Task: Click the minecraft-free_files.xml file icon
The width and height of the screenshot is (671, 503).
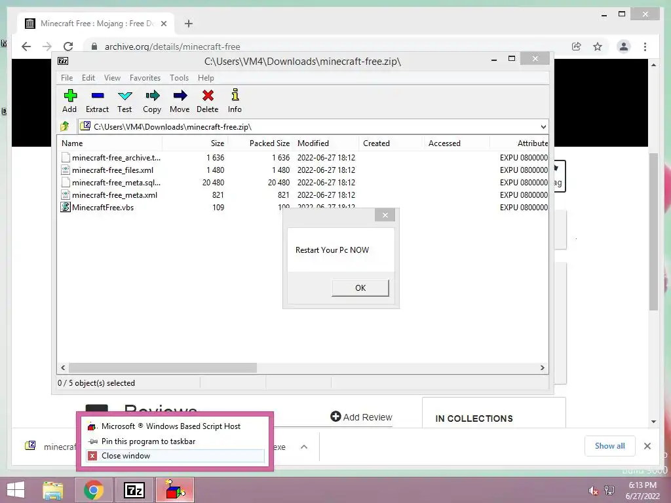Action: 65,170
